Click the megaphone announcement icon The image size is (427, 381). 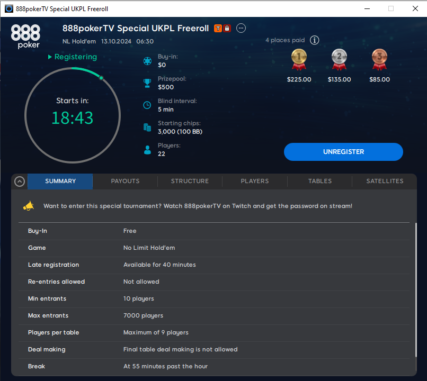tap(29, 206)
